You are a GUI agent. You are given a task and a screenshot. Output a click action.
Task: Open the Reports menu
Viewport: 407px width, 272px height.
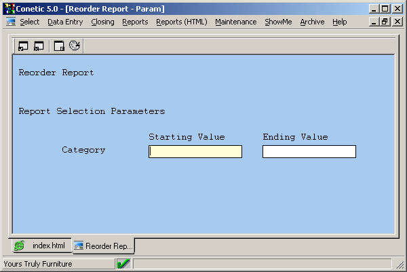coord(135,22)
